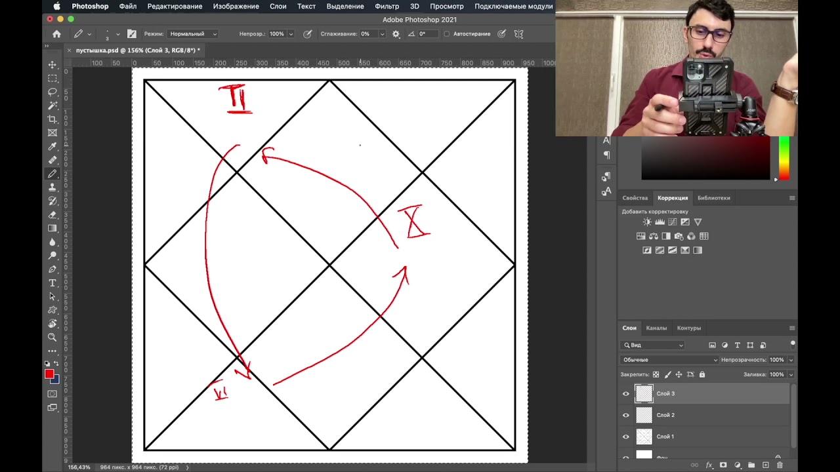This screenshot has width=840, height=472.
Task: Select the Magic Wand tool
Action: point(52,106)
